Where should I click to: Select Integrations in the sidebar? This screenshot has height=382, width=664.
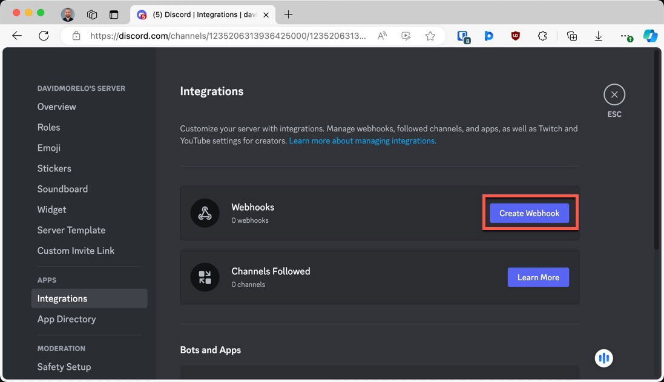pos(62,298)
